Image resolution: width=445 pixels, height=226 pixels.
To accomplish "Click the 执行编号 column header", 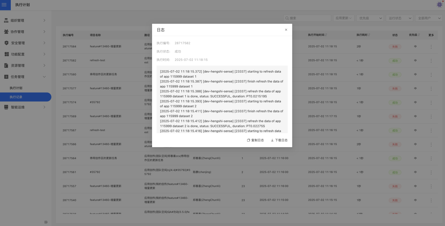I will tap(68, 35).
